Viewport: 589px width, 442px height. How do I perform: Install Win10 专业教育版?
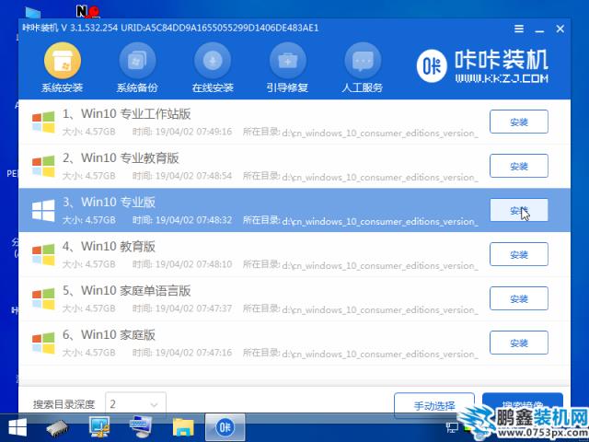pos(518,166)
